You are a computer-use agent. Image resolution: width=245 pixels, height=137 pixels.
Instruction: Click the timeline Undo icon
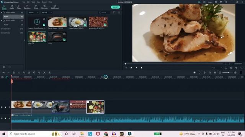[3, 73]
